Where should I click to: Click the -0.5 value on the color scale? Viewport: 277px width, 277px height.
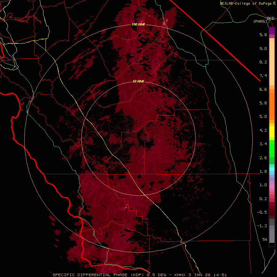[262, 212]
